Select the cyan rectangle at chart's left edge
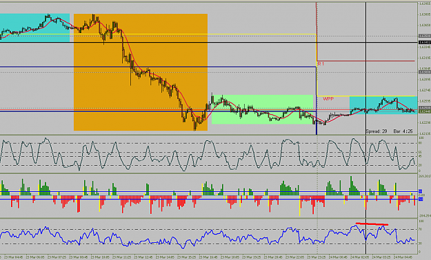This screenshot has width=431, height=260. (x=34, y=28)
